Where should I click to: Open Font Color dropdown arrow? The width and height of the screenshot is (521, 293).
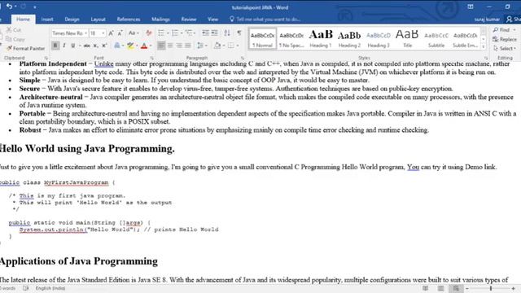[151, 46]
